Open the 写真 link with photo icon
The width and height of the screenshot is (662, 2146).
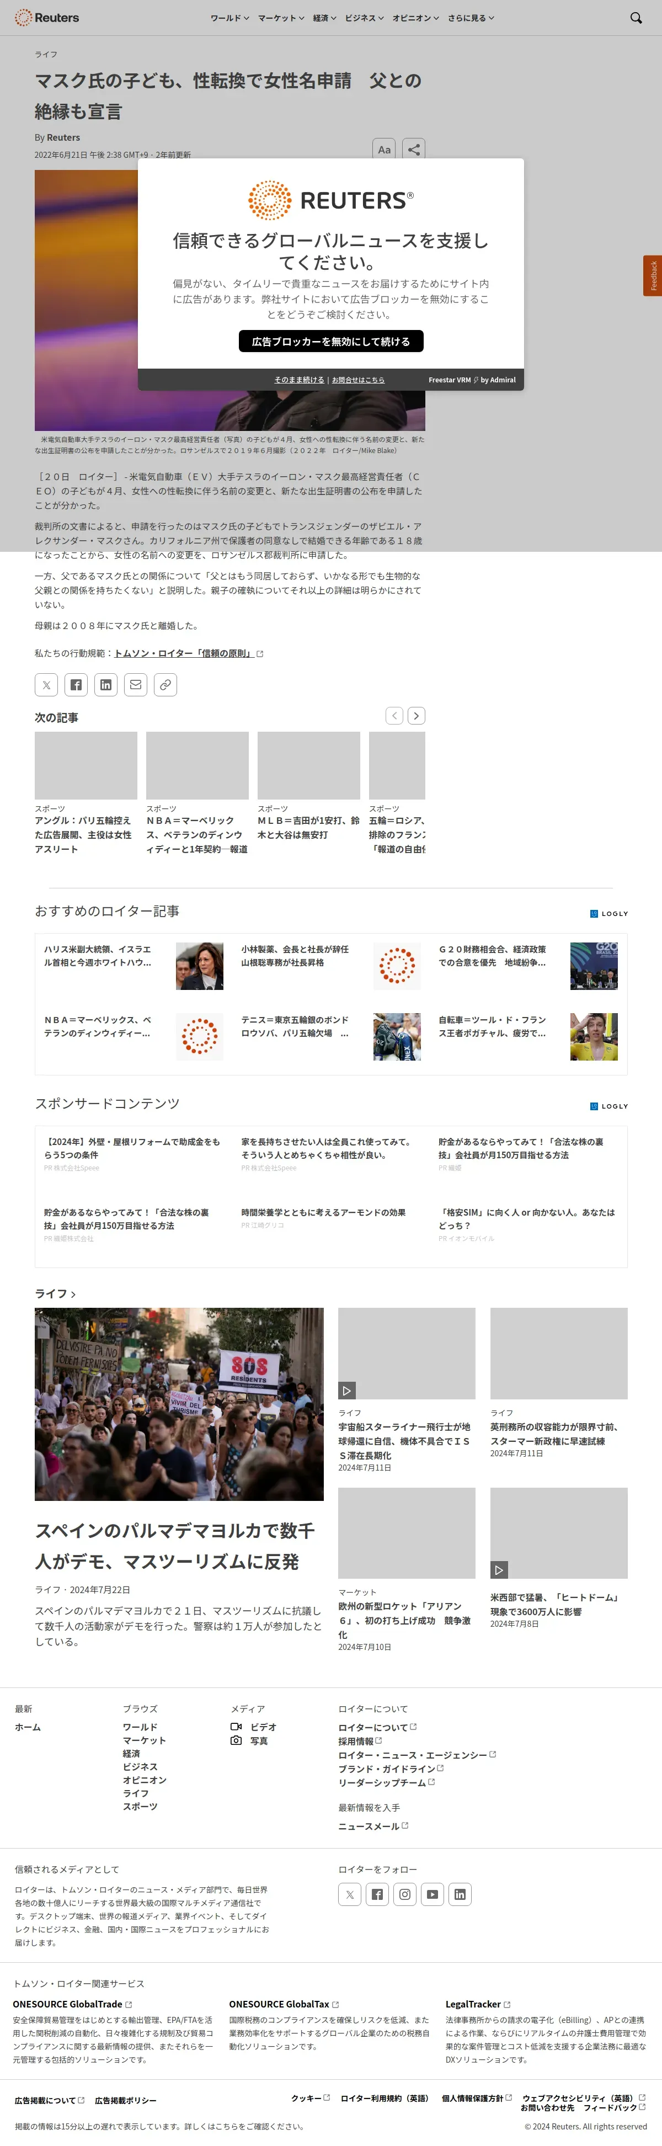pos(250,1740)
